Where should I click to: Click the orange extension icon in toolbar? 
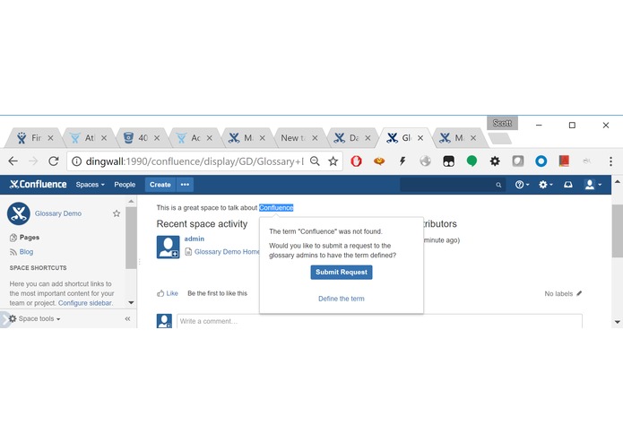point(379,161)
